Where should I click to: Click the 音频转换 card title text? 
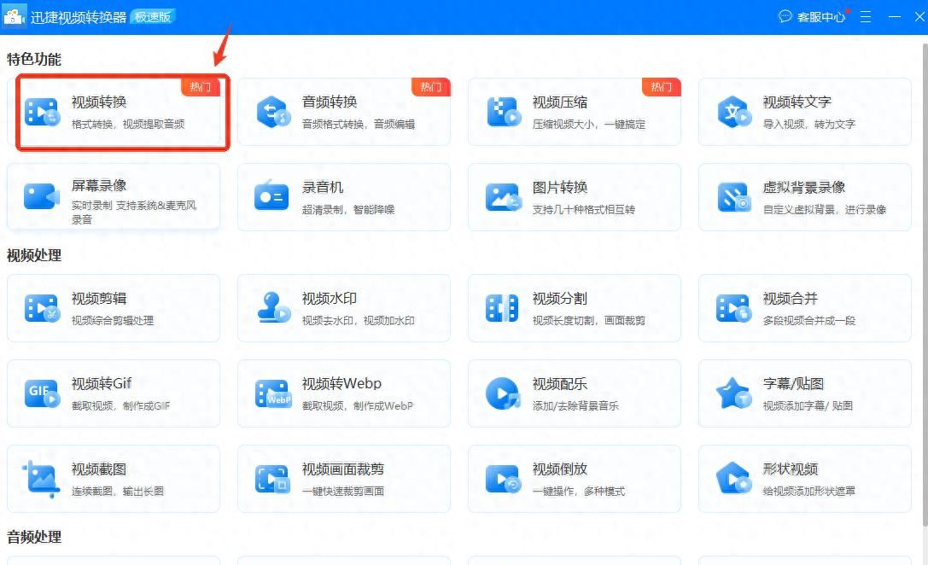(x=330, y=102)
